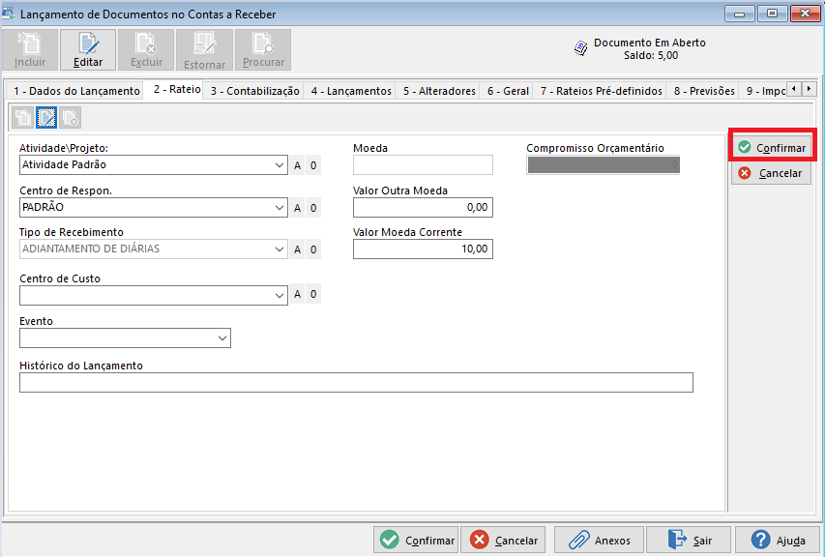The width and height of the screenshot is (825, 557).
Task: Click the add rateio small icon
Action: 22,118
